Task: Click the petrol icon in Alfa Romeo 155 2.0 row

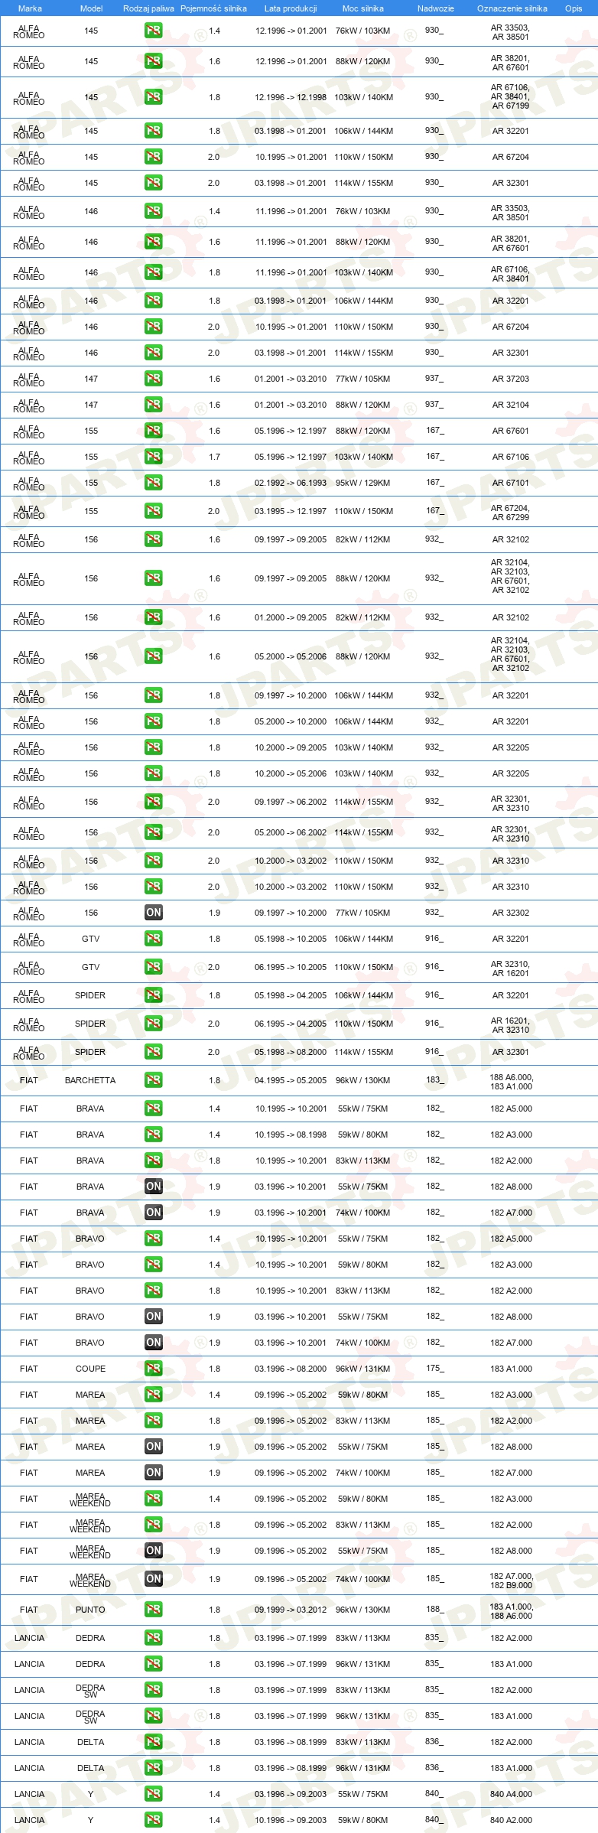Action: [x=153, y=511]
